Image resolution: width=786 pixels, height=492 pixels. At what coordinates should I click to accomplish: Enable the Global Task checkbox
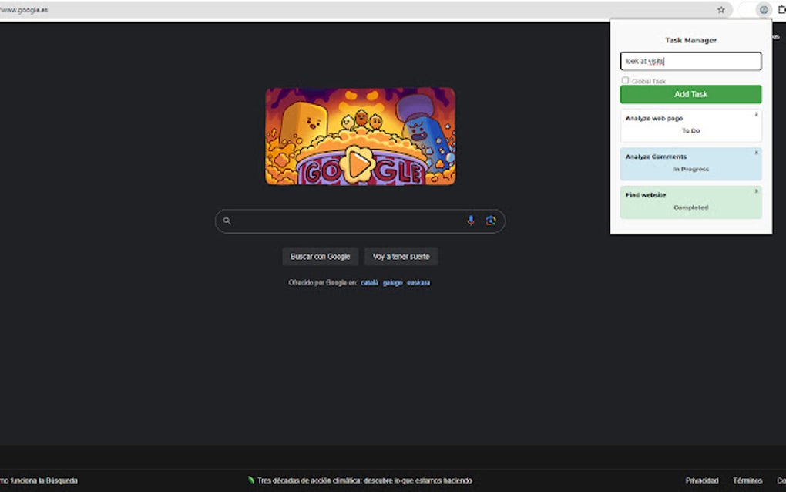(625, 80)
